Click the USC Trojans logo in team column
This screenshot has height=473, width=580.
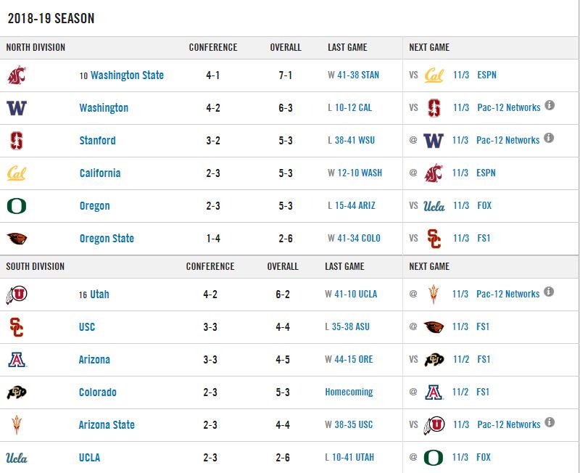pyautogui.click(x=16, y=327)
